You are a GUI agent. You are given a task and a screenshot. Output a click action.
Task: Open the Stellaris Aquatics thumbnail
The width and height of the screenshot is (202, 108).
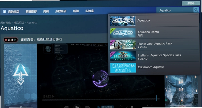point(123,56)
